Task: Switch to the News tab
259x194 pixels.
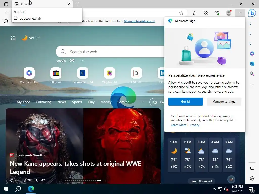Action: (62, 102)
